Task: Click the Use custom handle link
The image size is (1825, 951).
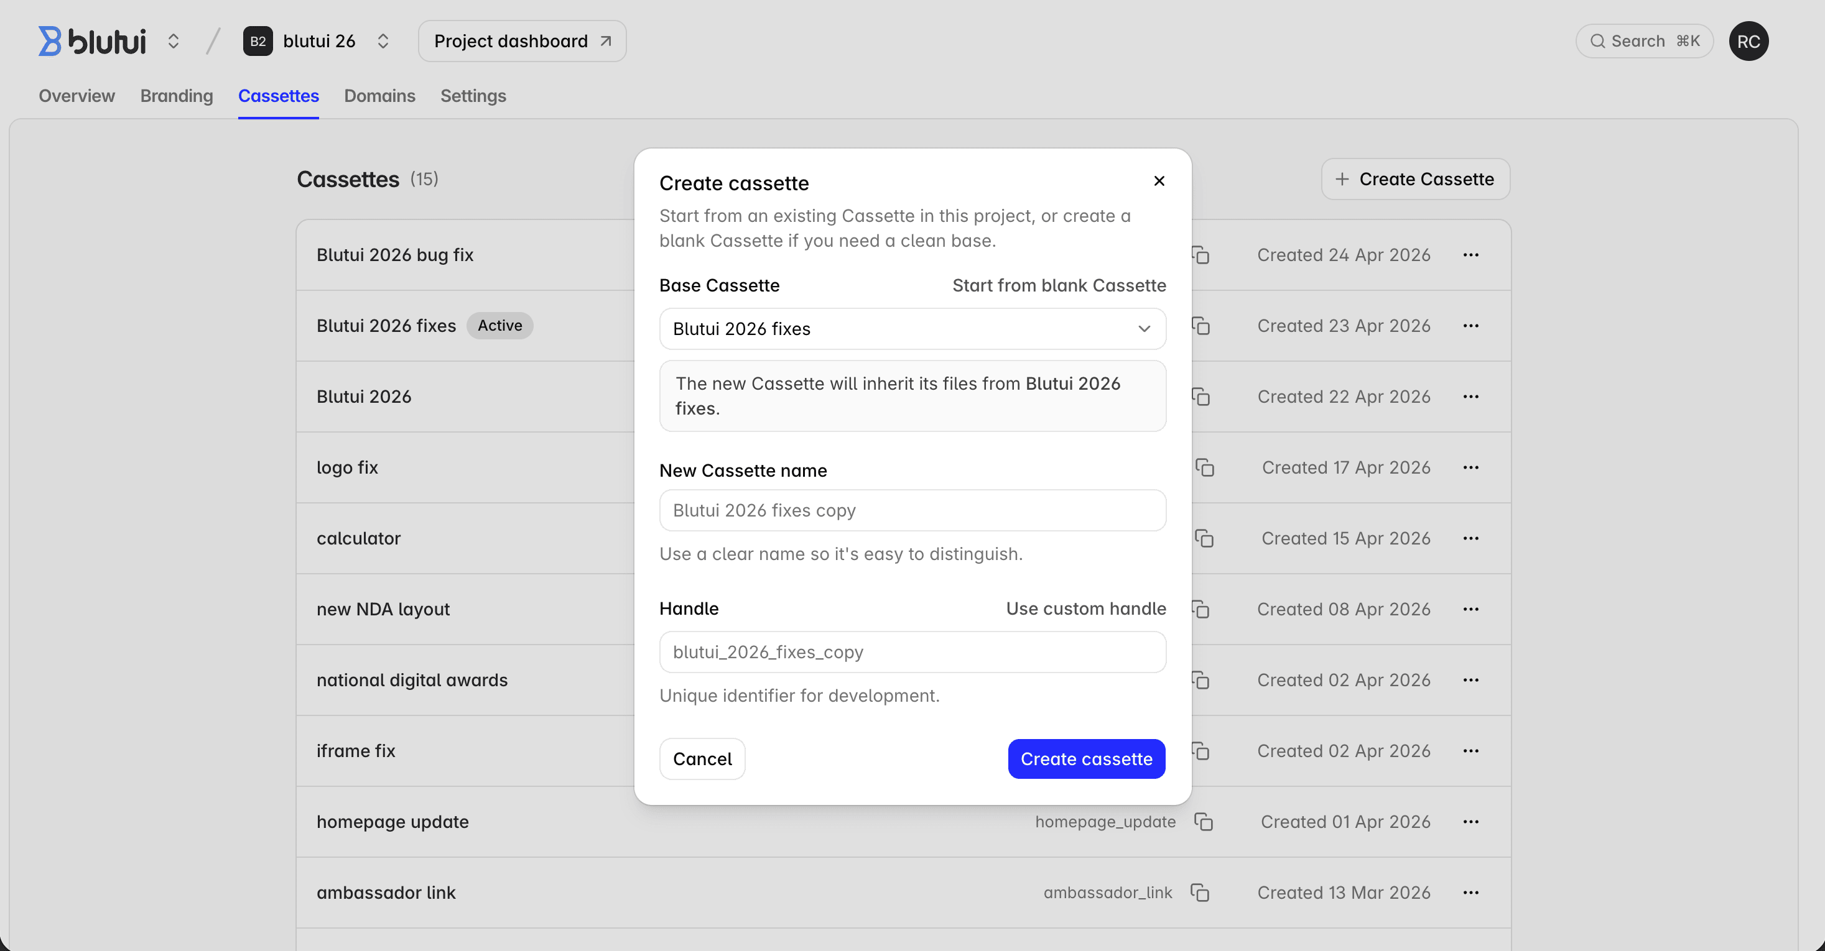Action: click(x=1086, y=609)
